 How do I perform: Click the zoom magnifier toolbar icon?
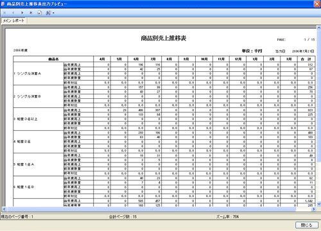(48, 13)
